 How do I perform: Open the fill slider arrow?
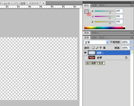click(131, 48)
